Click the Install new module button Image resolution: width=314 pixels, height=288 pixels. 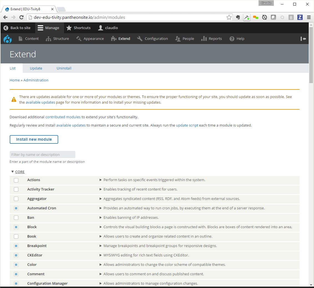click(34, 140)
